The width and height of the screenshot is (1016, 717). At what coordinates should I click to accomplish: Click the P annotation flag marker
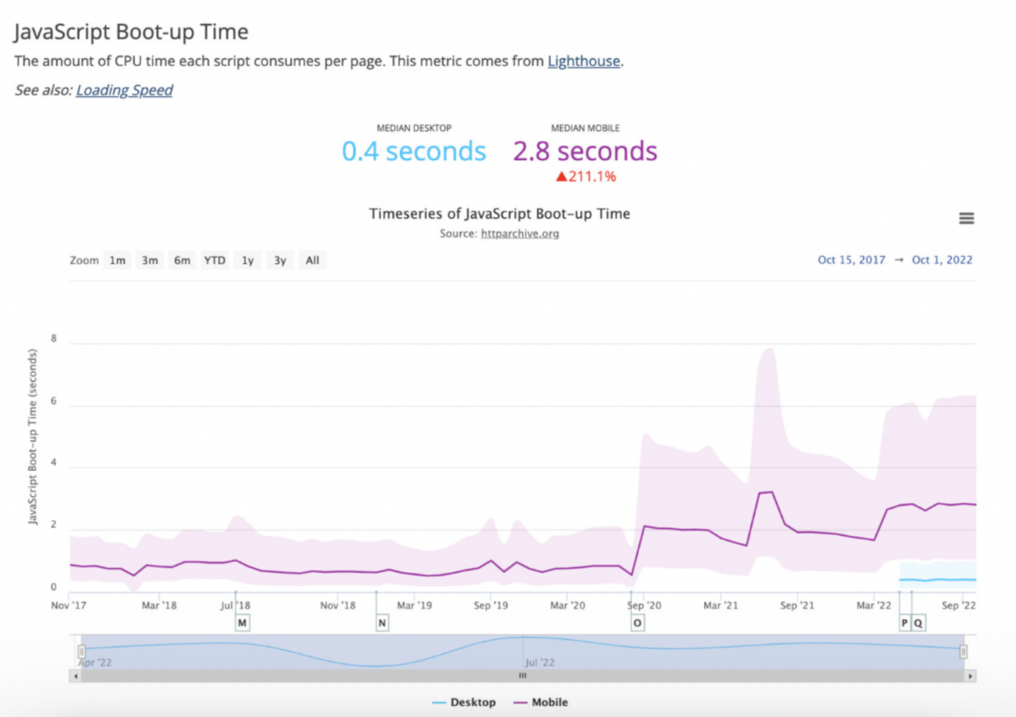[904, 623]
